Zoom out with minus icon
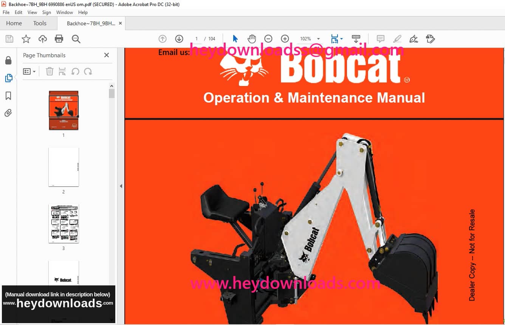Screen dimensions: 505x325 point(268,39)
